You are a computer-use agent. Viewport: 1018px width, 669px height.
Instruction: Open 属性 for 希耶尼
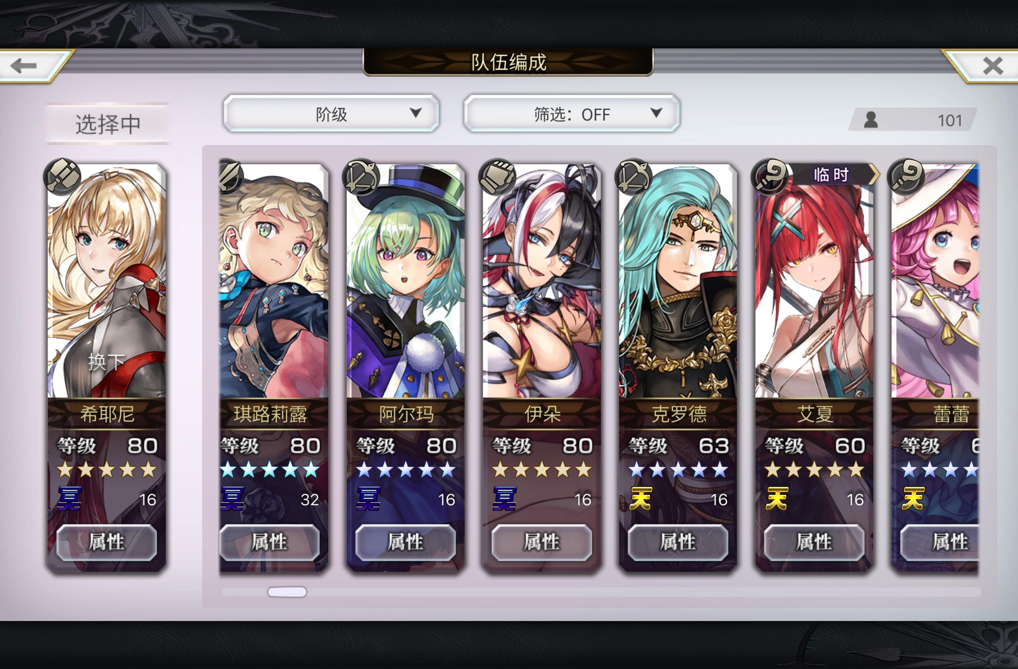click(x=107, y=542)
